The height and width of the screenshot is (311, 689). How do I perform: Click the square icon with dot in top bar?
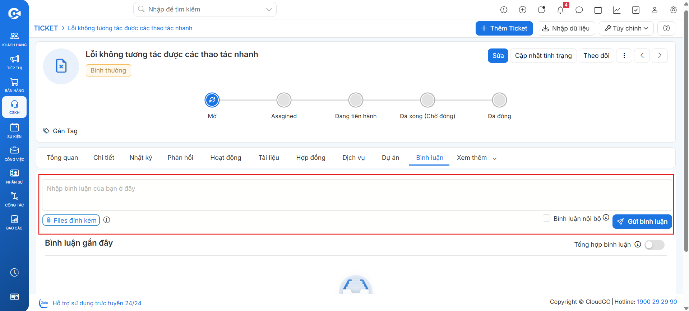click(x=542, y=10)
